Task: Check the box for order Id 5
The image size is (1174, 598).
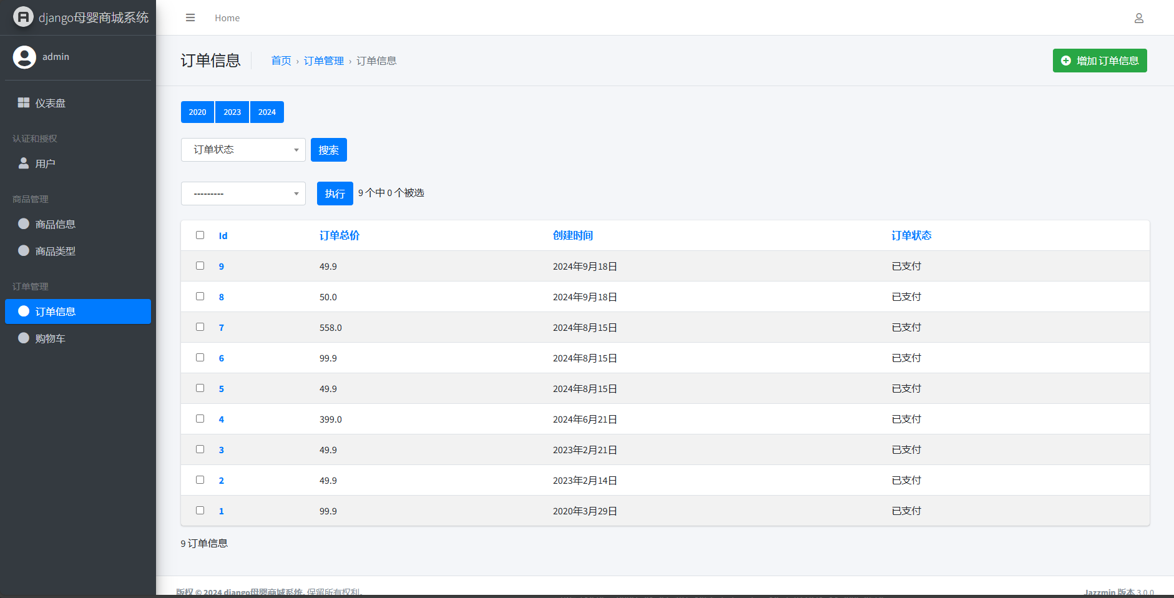Action: point(200,388)
